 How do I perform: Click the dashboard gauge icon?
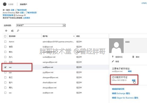[x=5, y=4]
